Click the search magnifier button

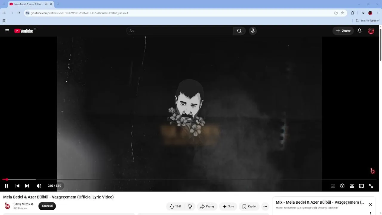pyautogui.click(x=239, y=31)
